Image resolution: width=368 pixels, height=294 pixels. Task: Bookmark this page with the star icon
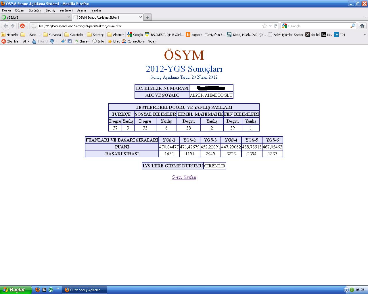pos(264,26)
